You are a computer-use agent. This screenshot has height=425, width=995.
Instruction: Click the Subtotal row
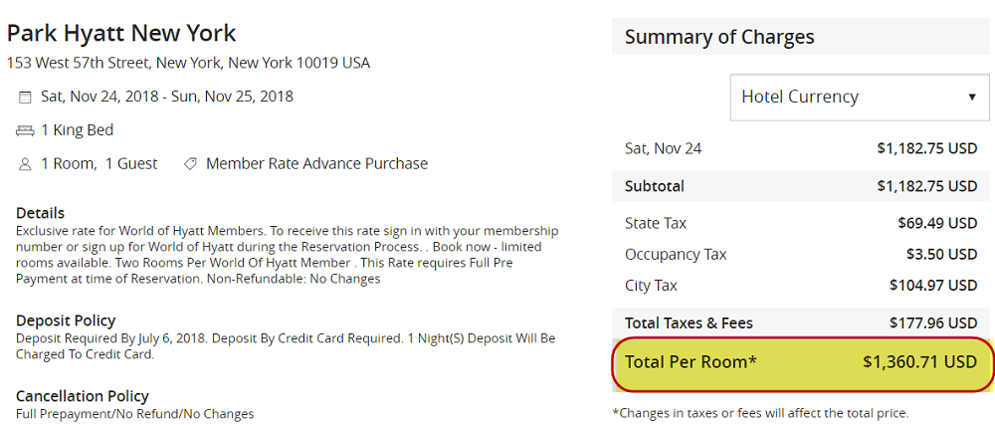coord(802,186)
